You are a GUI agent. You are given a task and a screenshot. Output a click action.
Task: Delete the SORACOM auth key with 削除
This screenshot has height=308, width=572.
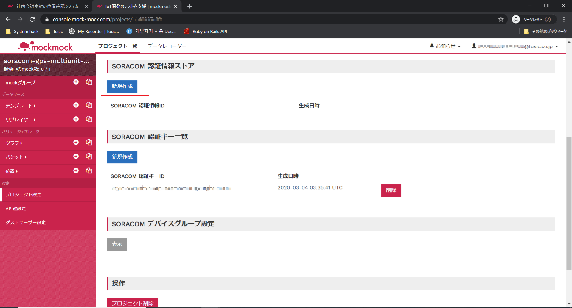click(391, 190)
